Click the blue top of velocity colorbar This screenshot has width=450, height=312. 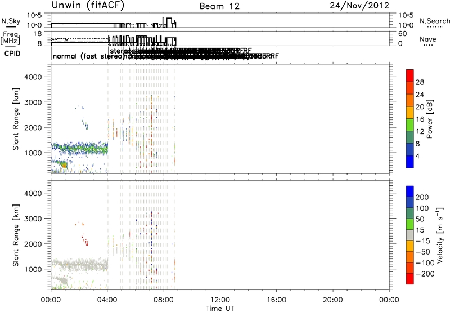(410, 191)
